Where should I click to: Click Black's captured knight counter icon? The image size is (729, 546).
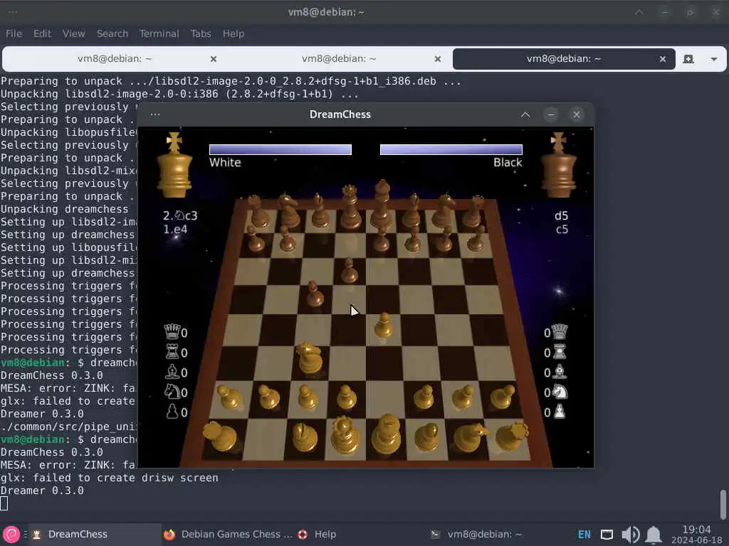pos(560,392)
